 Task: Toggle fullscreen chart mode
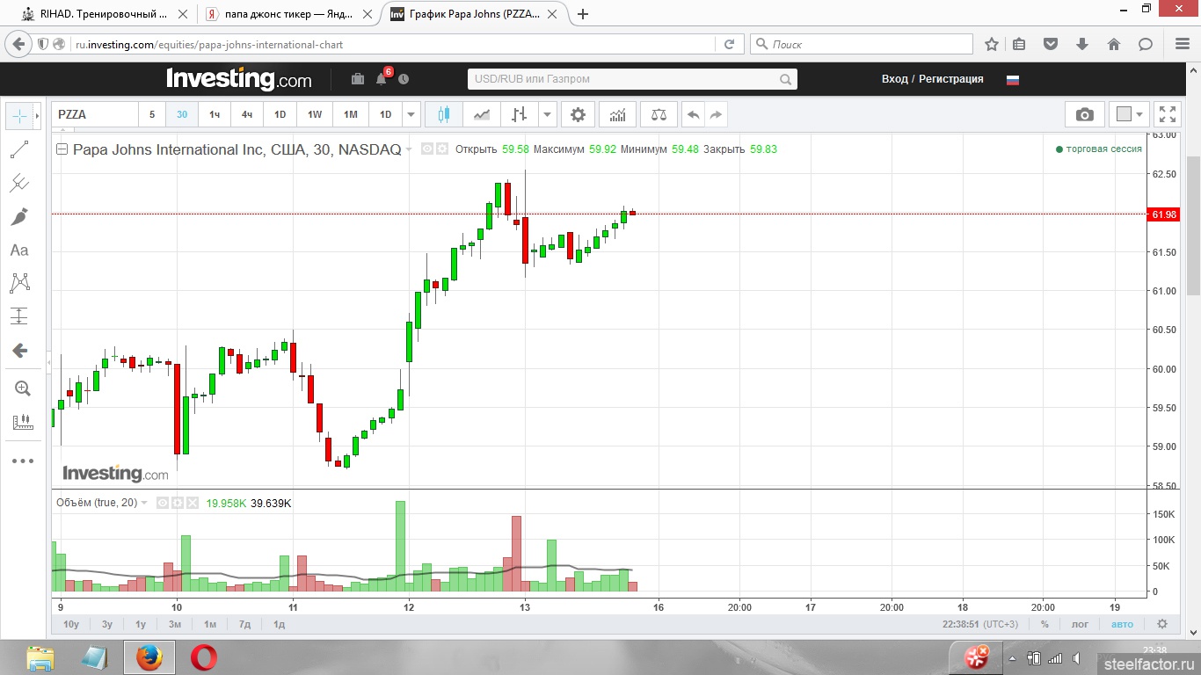point(1168,114)
